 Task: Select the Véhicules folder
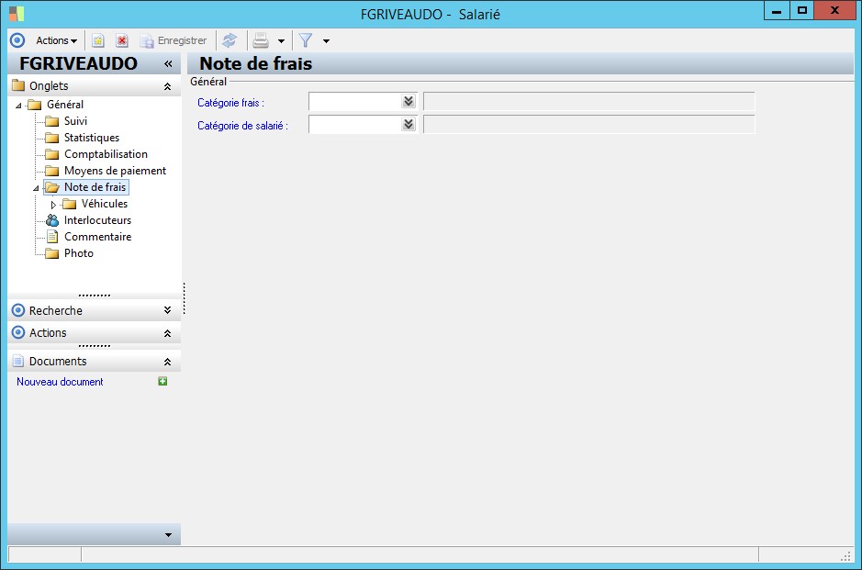point(105,204)
